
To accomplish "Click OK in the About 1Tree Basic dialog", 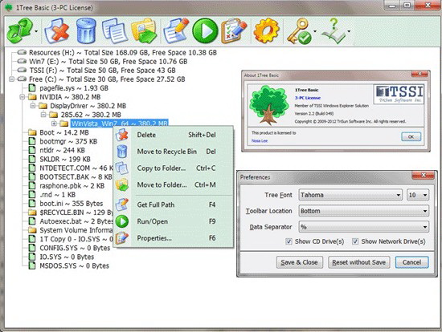I will pyautogui.click(x=411, y=137).
